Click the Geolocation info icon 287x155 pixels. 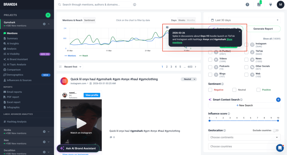(x=225, y=131)
